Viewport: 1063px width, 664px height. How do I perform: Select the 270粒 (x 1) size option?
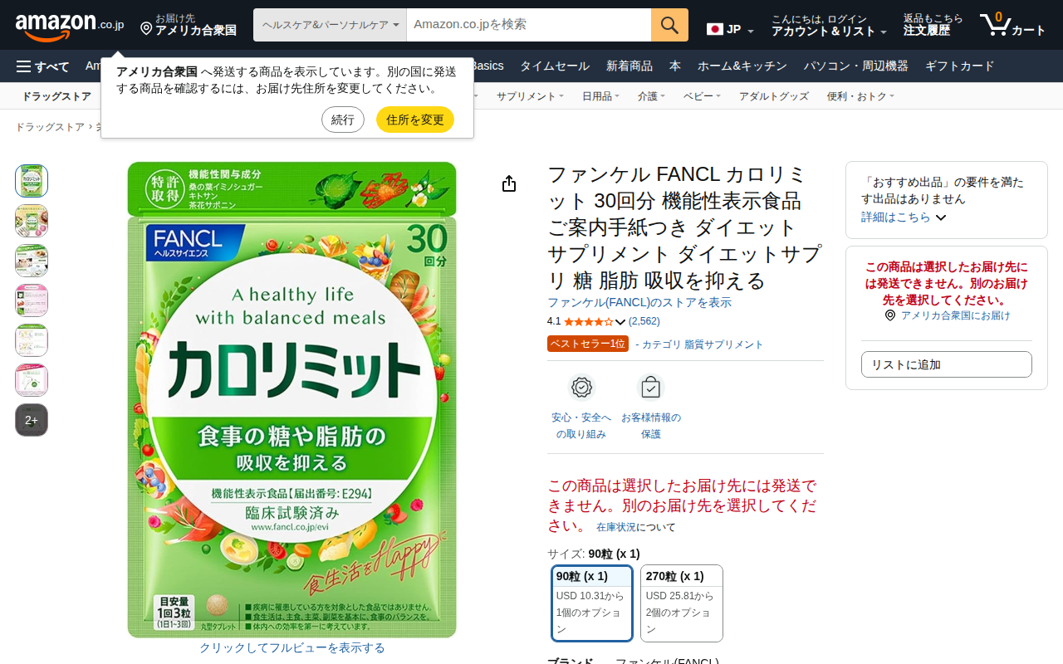[682, 603]
